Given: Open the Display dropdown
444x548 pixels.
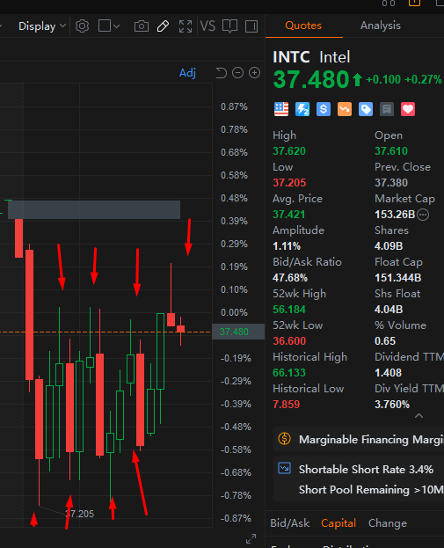Looking at the screenshot, I should click(42, 26).
